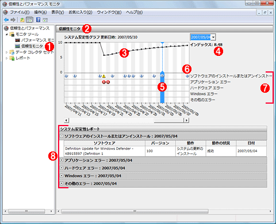Toggle the show/hide console tree icon
The image size is (276, 224).
tap(29, 20)
